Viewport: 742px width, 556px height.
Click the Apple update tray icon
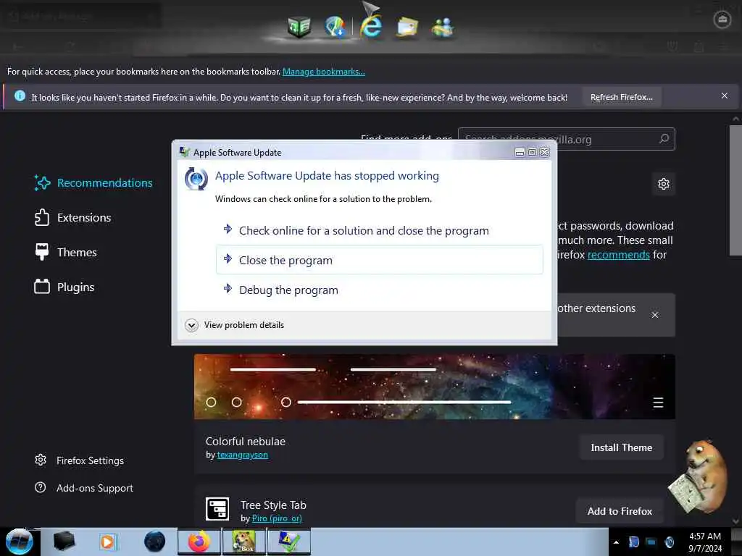(669, 542)
